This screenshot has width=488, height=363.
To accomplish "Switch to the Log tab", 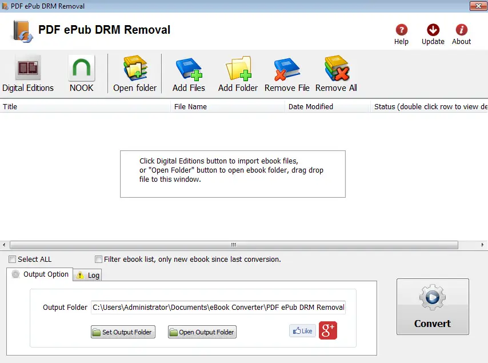I will point(87,275).
